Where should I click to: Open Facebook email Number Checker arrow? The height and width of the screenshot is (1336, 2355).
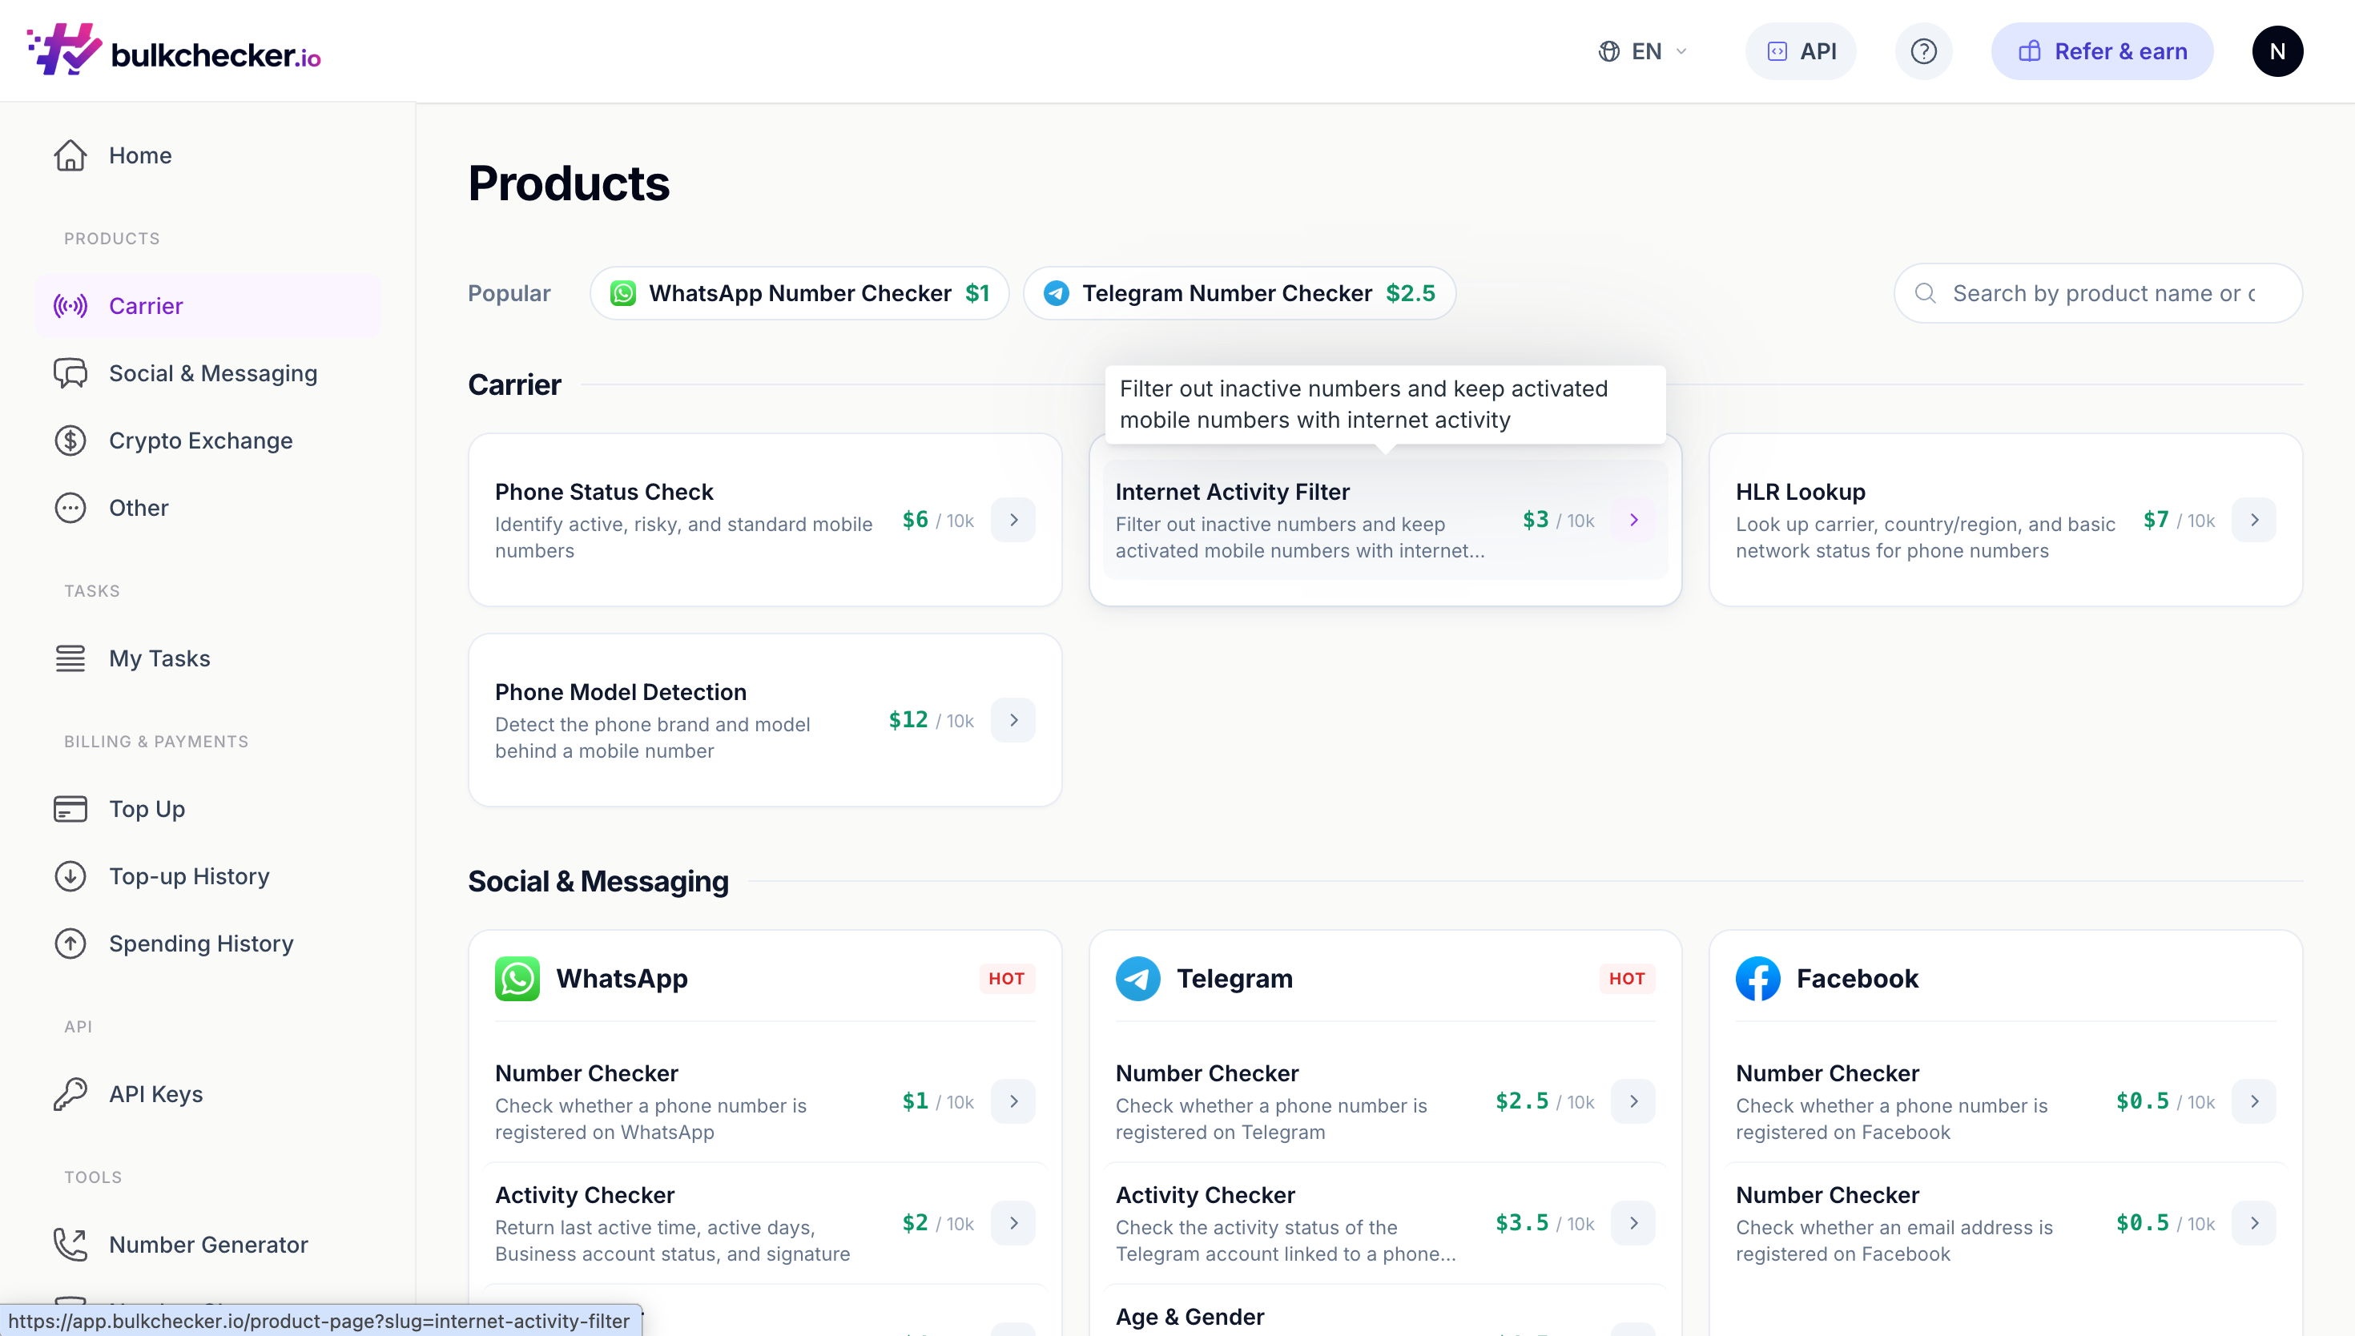(2254, 1223)
